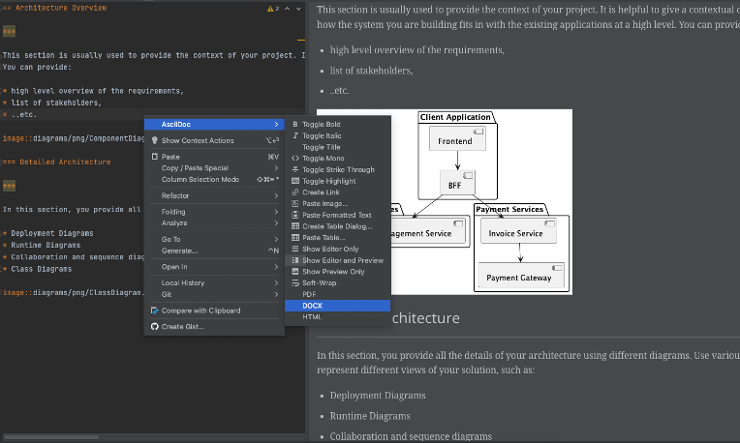Click the Paste Image icon

pyautogui.click(x=295, y=203)
